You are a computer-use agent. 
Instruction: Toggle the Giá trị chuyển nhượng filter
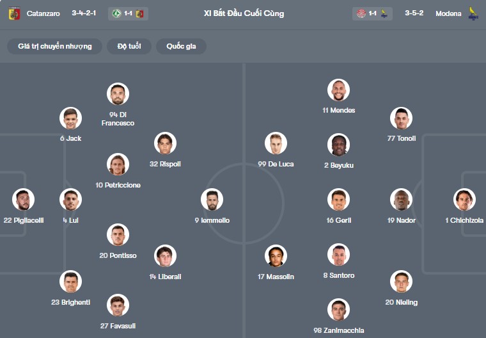click(55, 46)
